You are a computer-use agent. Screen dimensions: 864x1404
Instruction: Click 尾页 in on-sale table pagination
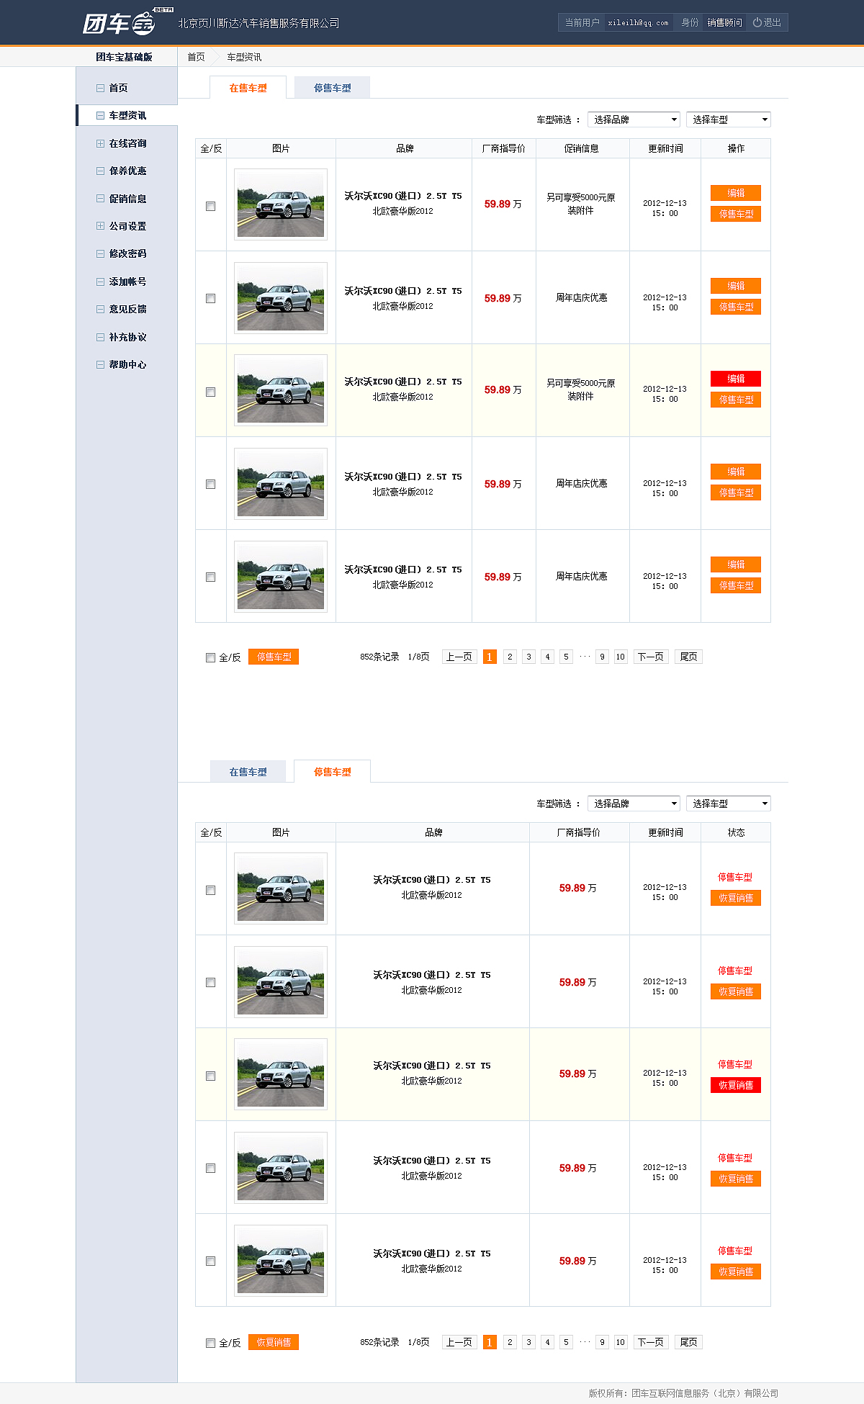(x=688, y=657)
